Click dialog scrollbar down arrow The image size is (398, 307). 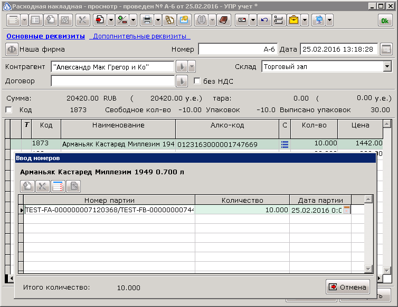(368, 269)
